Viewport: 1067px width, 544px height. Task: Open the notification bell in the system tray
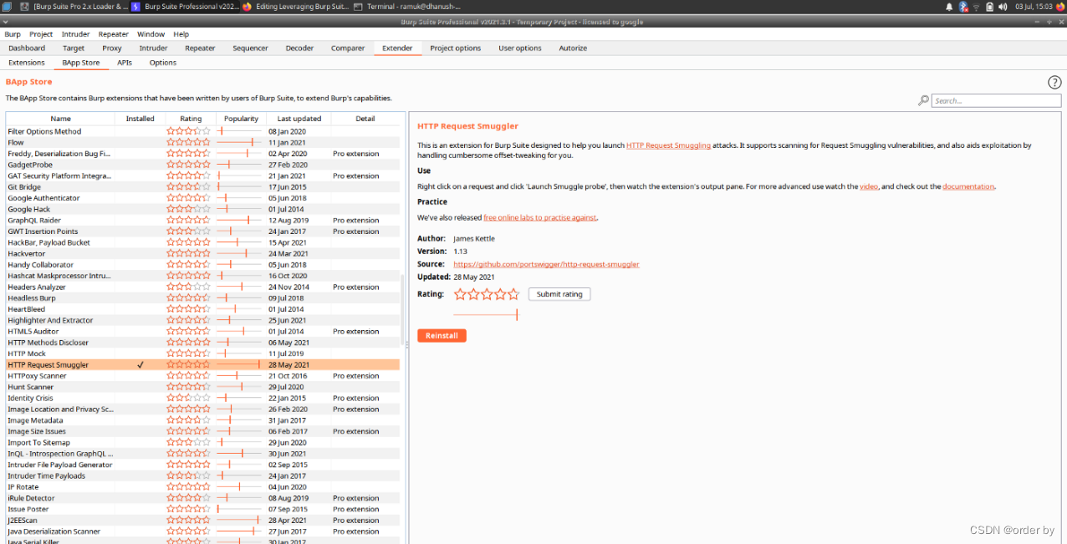pyautogui.click(x=949, y=7)
